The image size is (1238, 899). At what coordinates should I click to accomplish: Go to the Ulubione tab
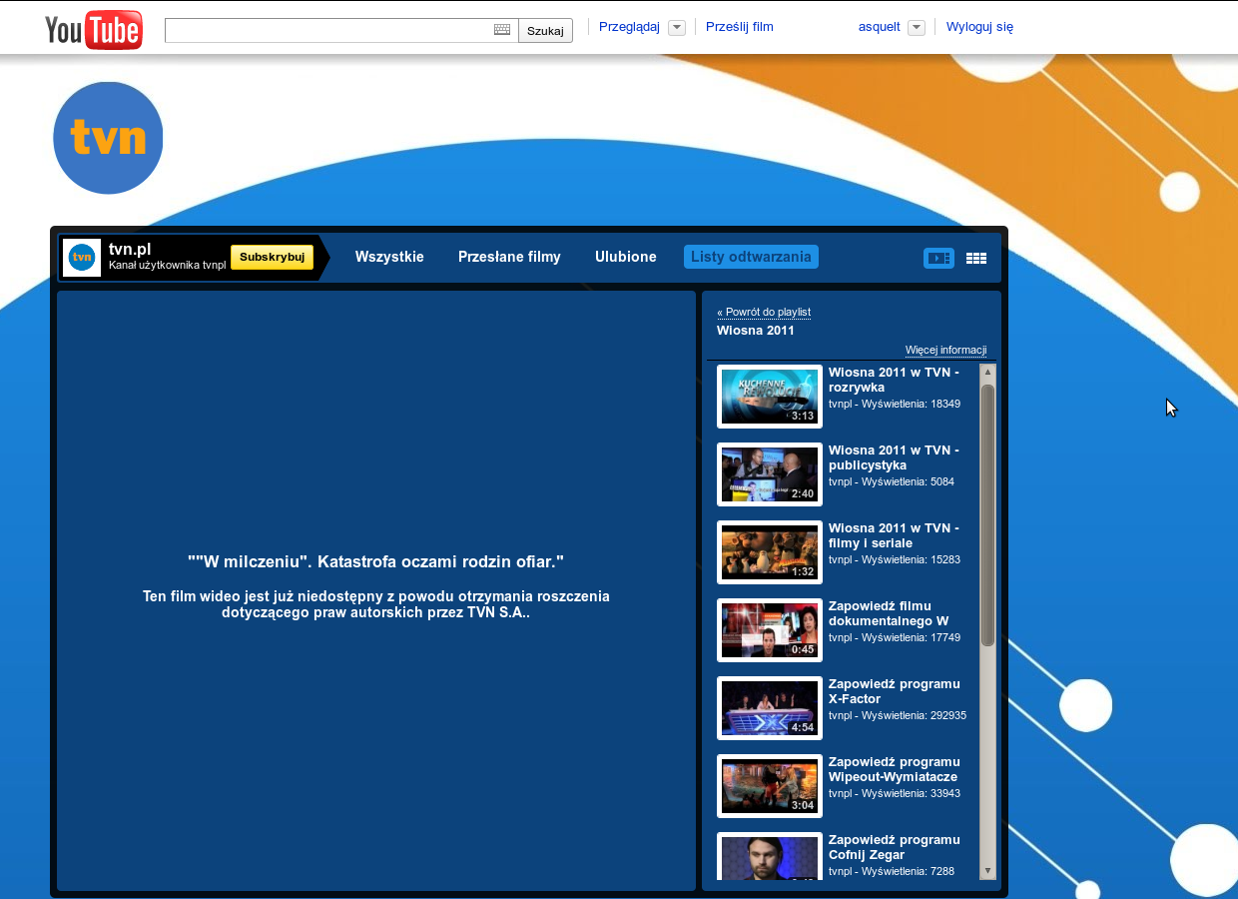[626, 257]
